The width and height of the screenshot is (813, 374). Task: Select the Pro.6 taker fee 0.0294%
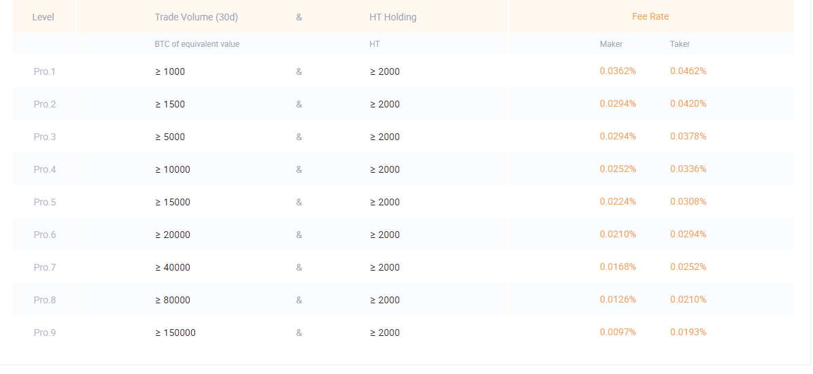[x=688, y=235]
